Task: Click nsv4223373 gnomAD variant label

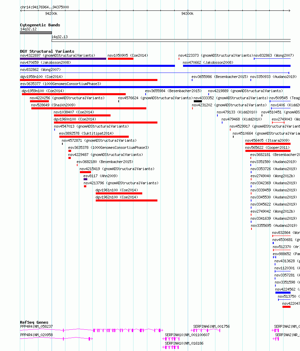Action: tap(216, 55)
